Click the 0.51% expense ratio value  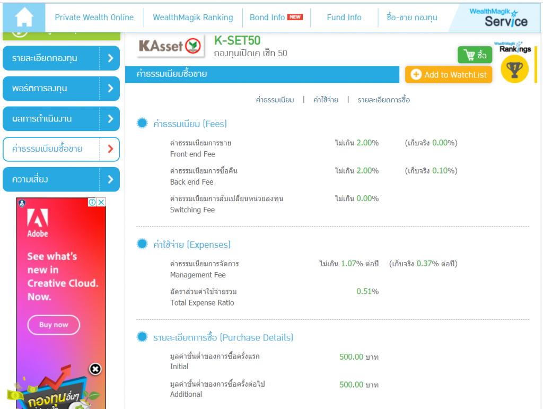pos(367,291)
